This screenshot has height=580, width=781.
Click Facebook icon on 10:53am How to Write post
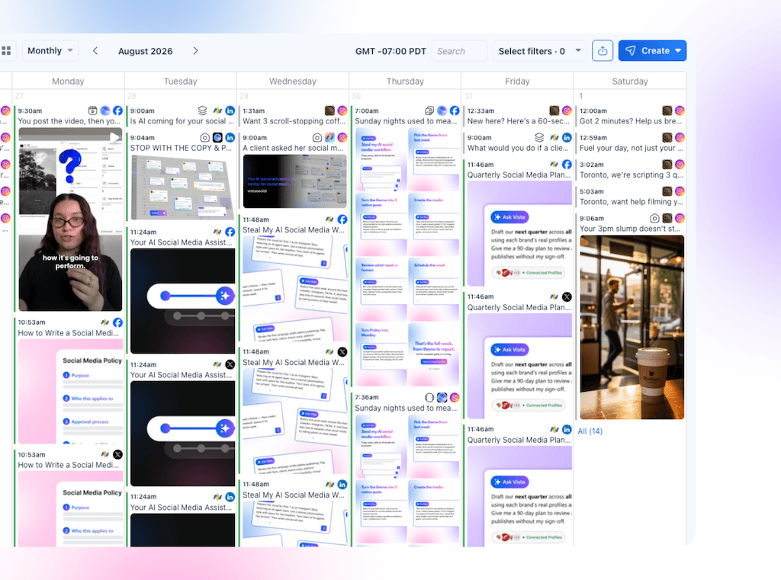117,322
